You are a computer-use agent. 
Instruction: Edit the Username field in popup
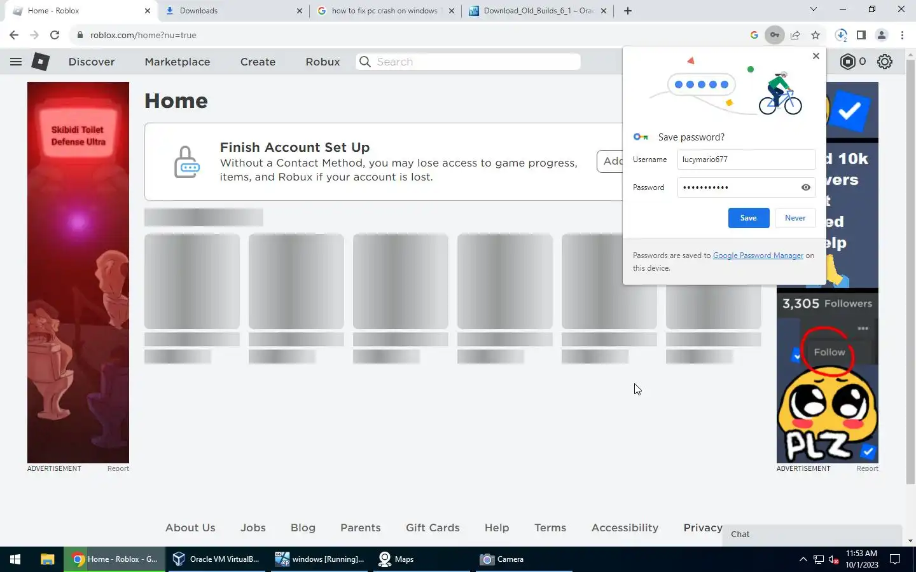(746, 160)
